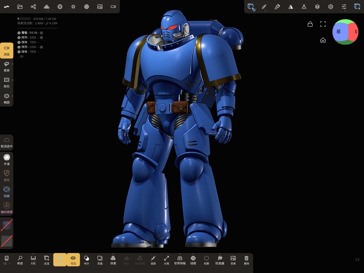The width and height of the screenshot is (364, 273).
Task: Select the 套索 lasso tool
Action: [x=6, y=66]
